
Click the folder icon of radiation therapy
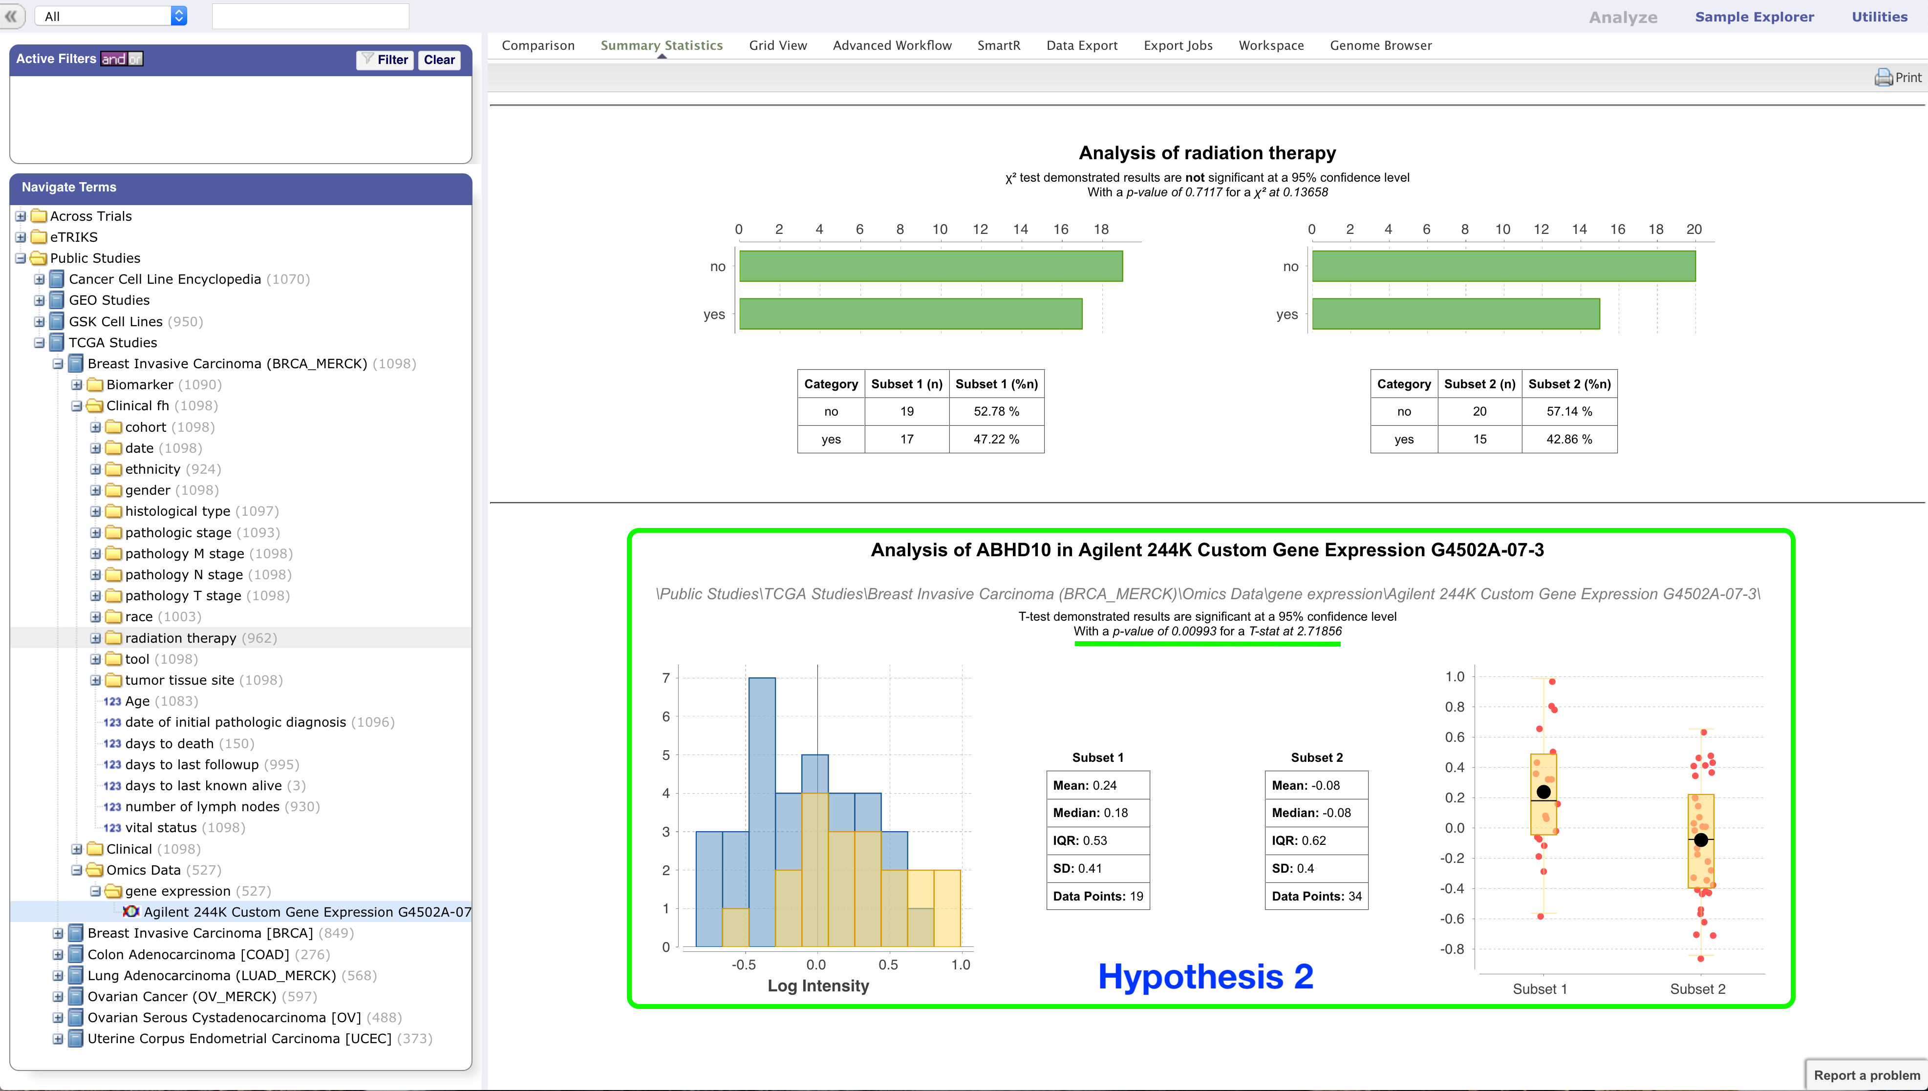(x=114, y=638)
